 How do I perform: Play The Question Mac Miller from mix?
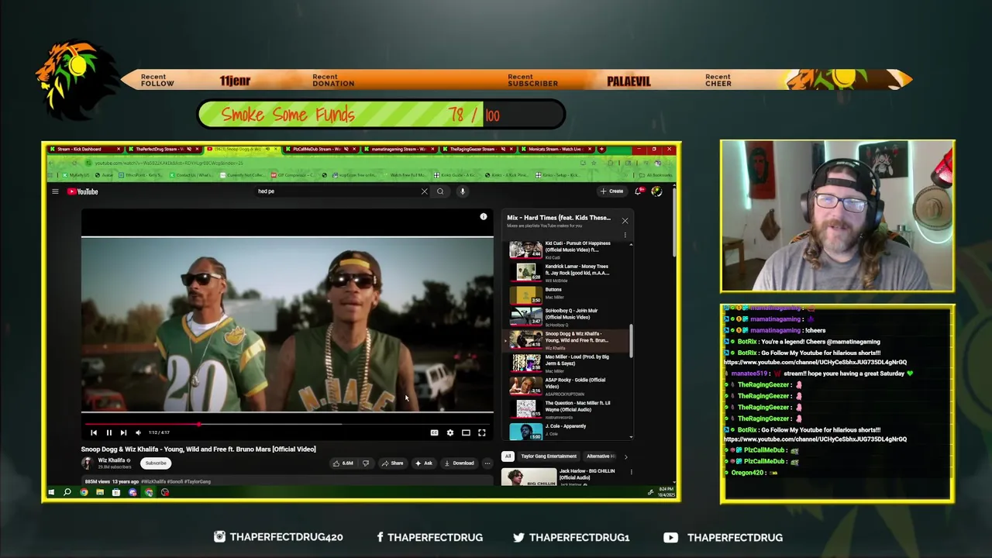pos(568,408)
